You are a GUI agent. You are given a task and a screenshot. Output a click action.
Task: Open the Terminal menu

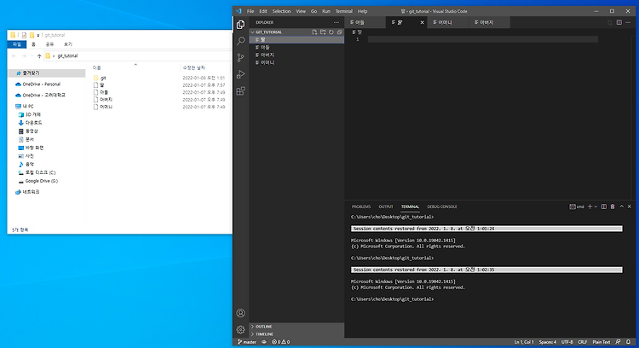coord(344,11)
